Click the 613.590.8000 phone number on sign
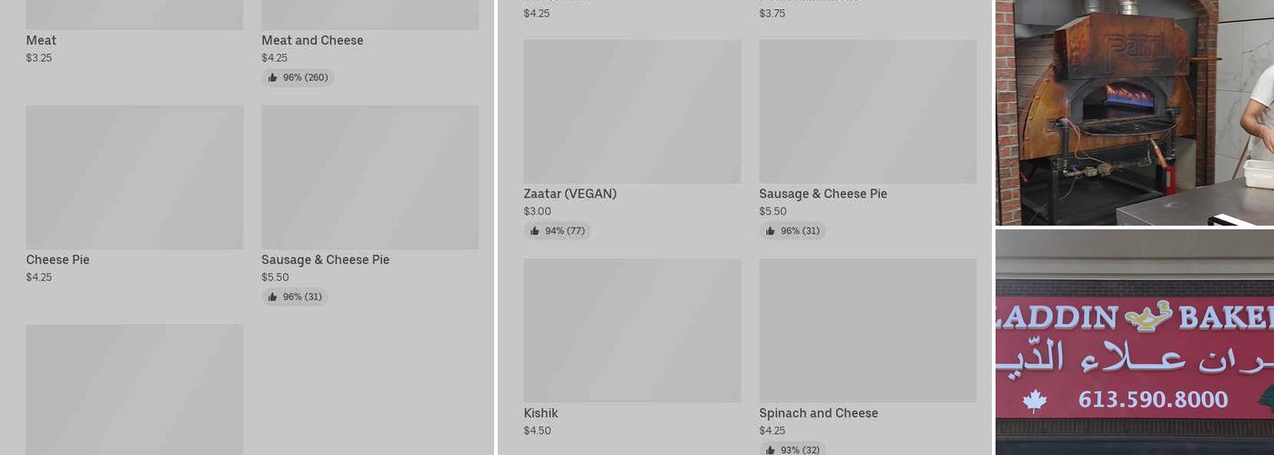 click(1153, 399)
